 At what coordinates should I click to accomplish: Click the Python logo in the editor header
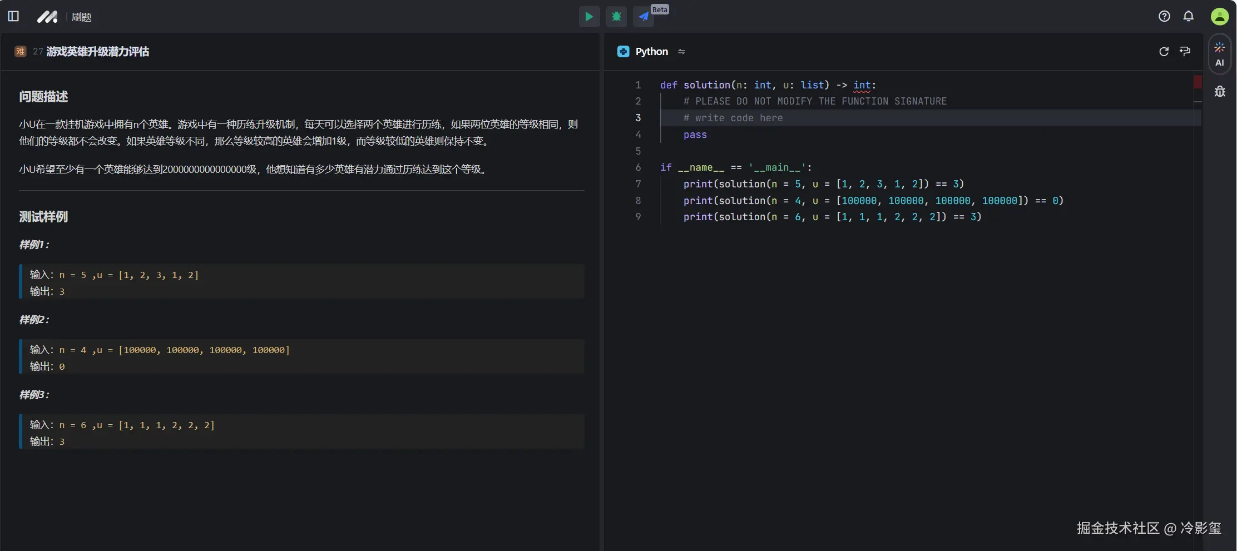coord(623,51)
